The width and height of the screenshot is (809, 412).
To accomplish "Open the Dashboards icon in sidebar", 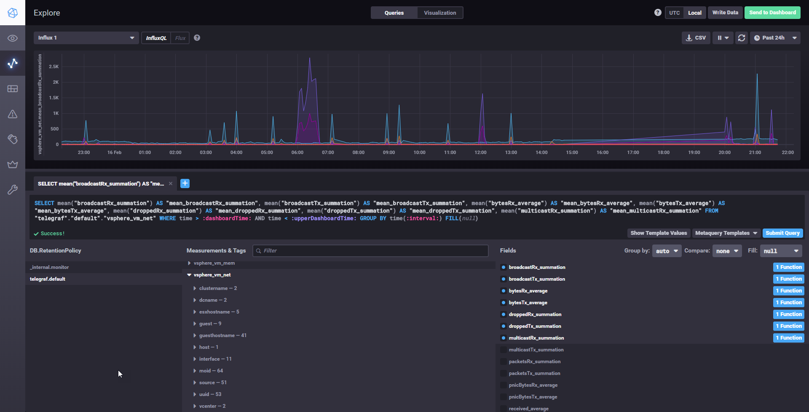I will point(13,89).
